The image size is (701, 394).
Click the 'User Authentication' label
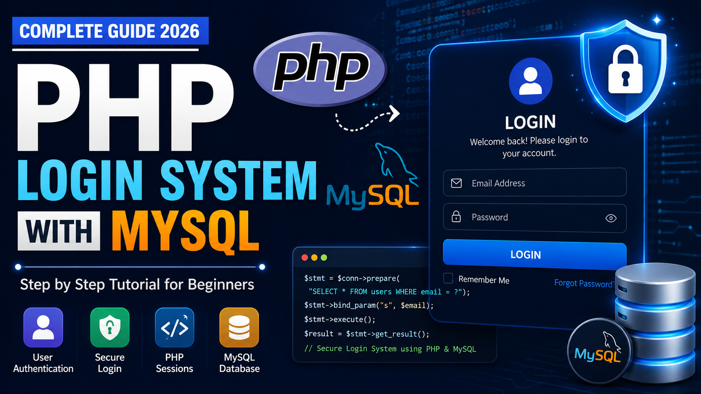click(43, 363)
